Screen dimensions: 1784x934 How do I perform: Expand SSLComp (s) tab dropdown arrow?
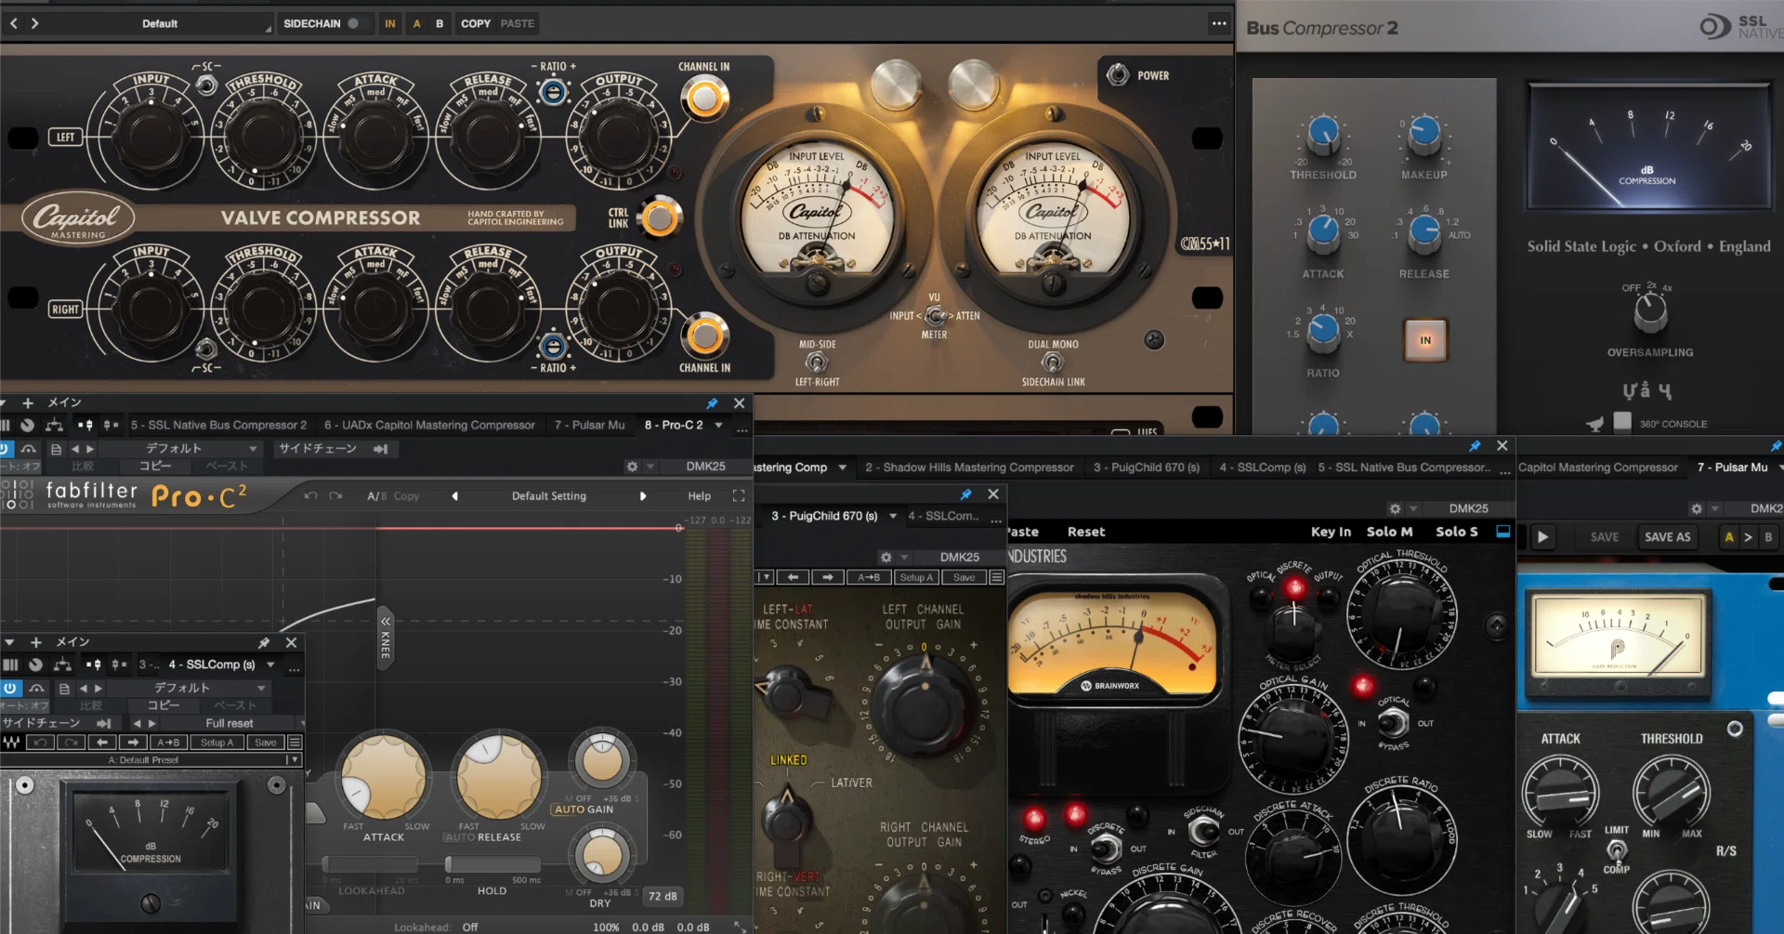click(x=270, y=664)
